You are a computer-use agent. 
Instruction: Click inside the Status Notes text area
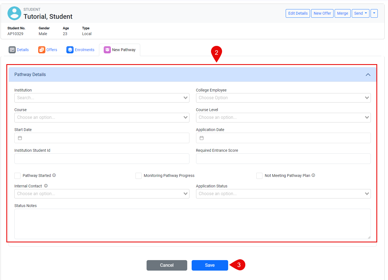[192, 224]
